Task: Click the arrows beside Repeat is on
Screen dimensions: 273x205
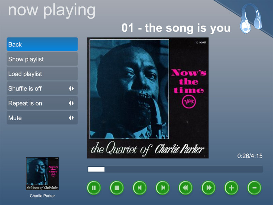Action: click(x=71, y=103)
